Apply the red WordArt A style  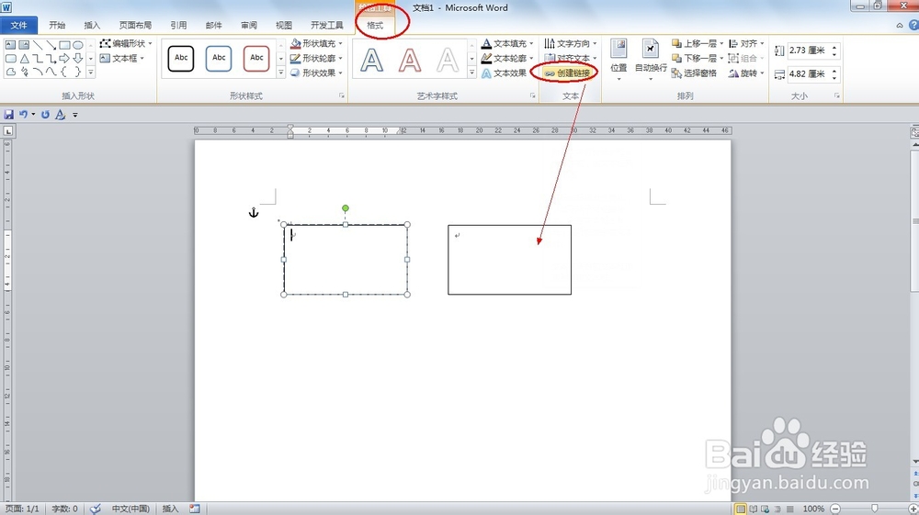410,60
